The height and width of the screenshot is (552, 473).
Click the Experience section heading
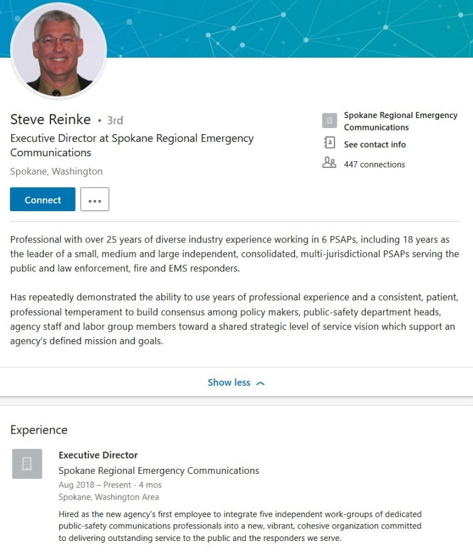tap(39, 430)
